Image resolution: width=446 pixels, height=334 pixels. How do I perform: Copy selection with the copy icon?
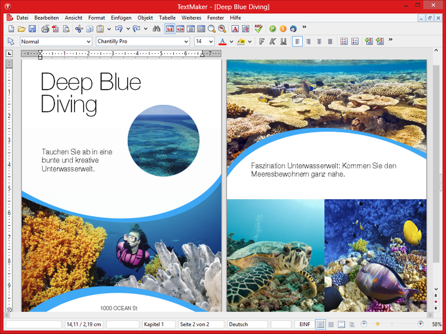[x=90, y=29]
